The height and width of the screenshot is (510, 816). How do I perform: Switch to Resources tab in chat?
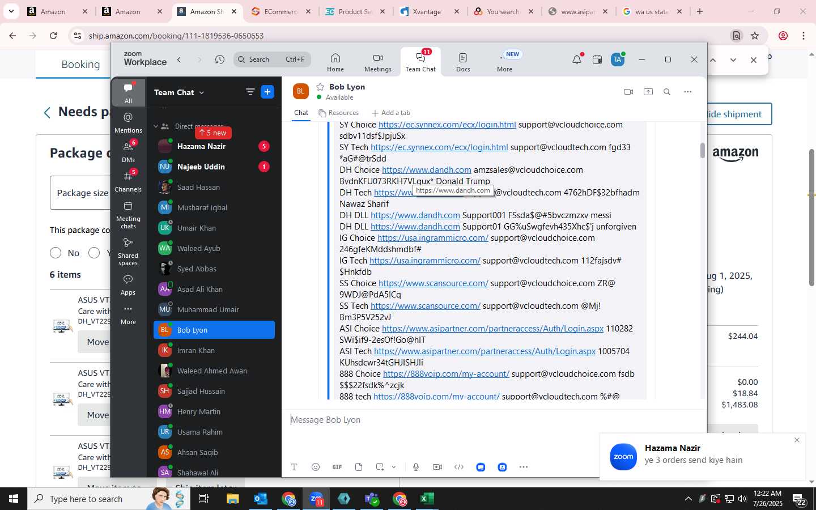[338, 113]
